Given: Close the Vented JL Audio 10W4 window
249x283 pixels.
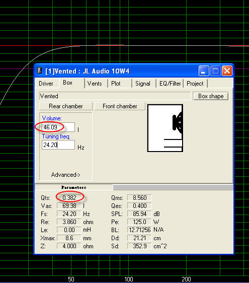Looking at the screenshot, I should coord(227,70).
